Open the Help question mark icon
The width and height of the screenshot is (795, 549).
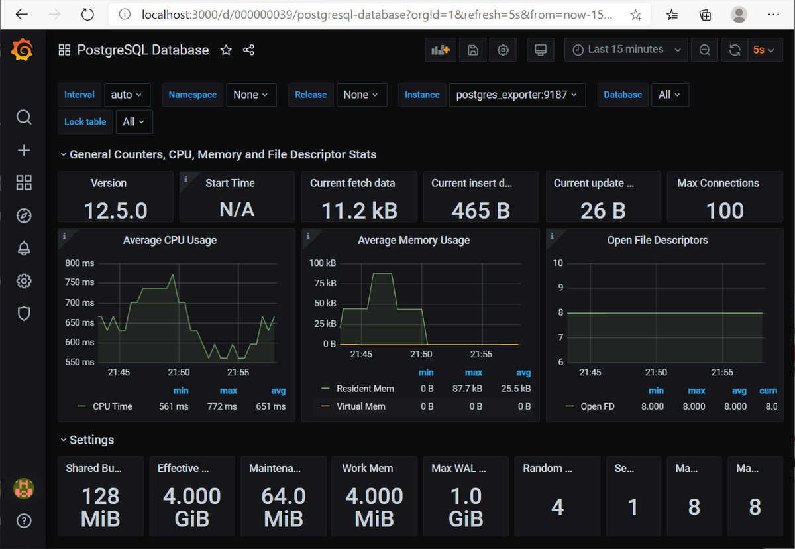point(24,520)
